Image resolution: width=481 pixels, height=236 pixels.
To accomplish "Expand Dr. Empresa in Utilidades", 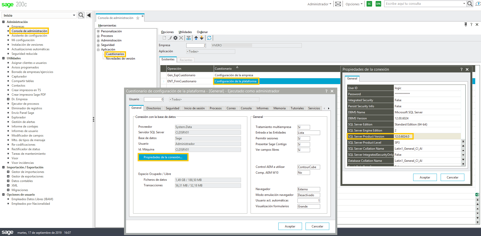I will pos(8,99).
